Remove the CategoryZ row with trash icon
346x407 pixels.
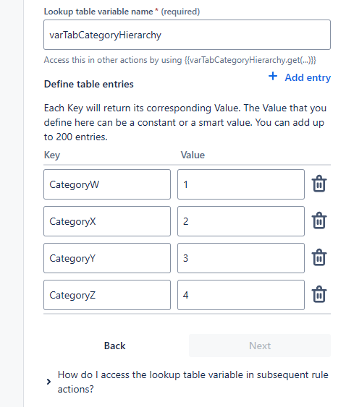[319, 294]
